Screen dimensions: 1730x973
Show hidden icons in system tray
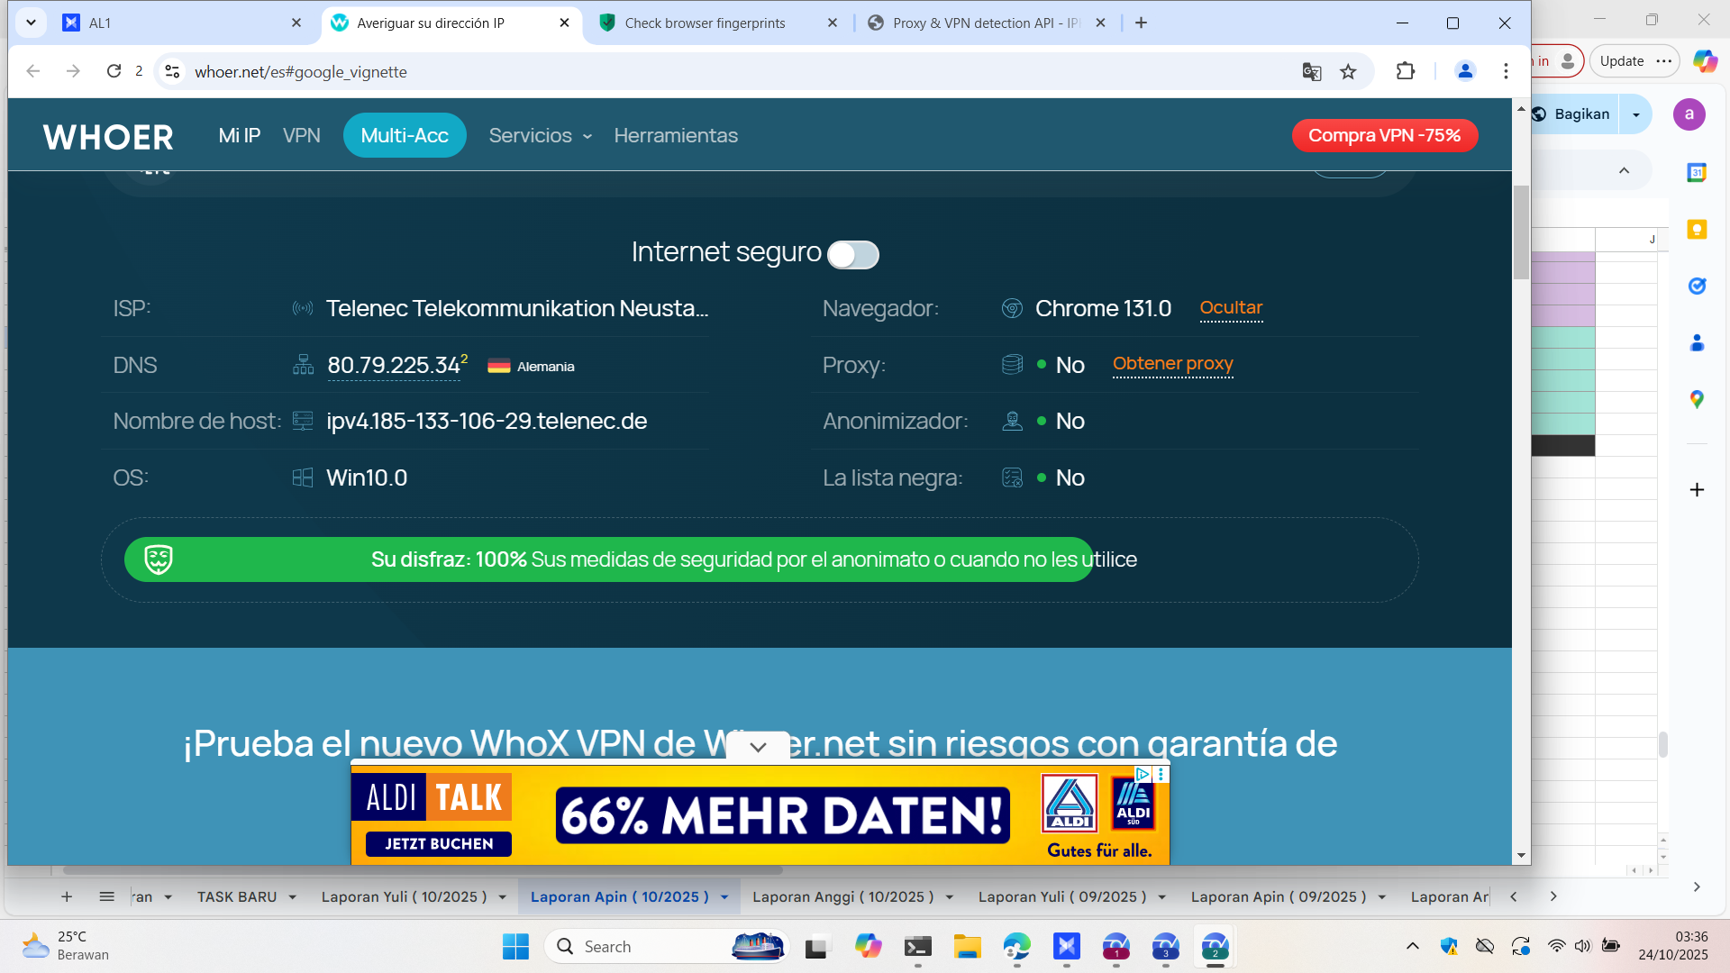point(1413,946)
